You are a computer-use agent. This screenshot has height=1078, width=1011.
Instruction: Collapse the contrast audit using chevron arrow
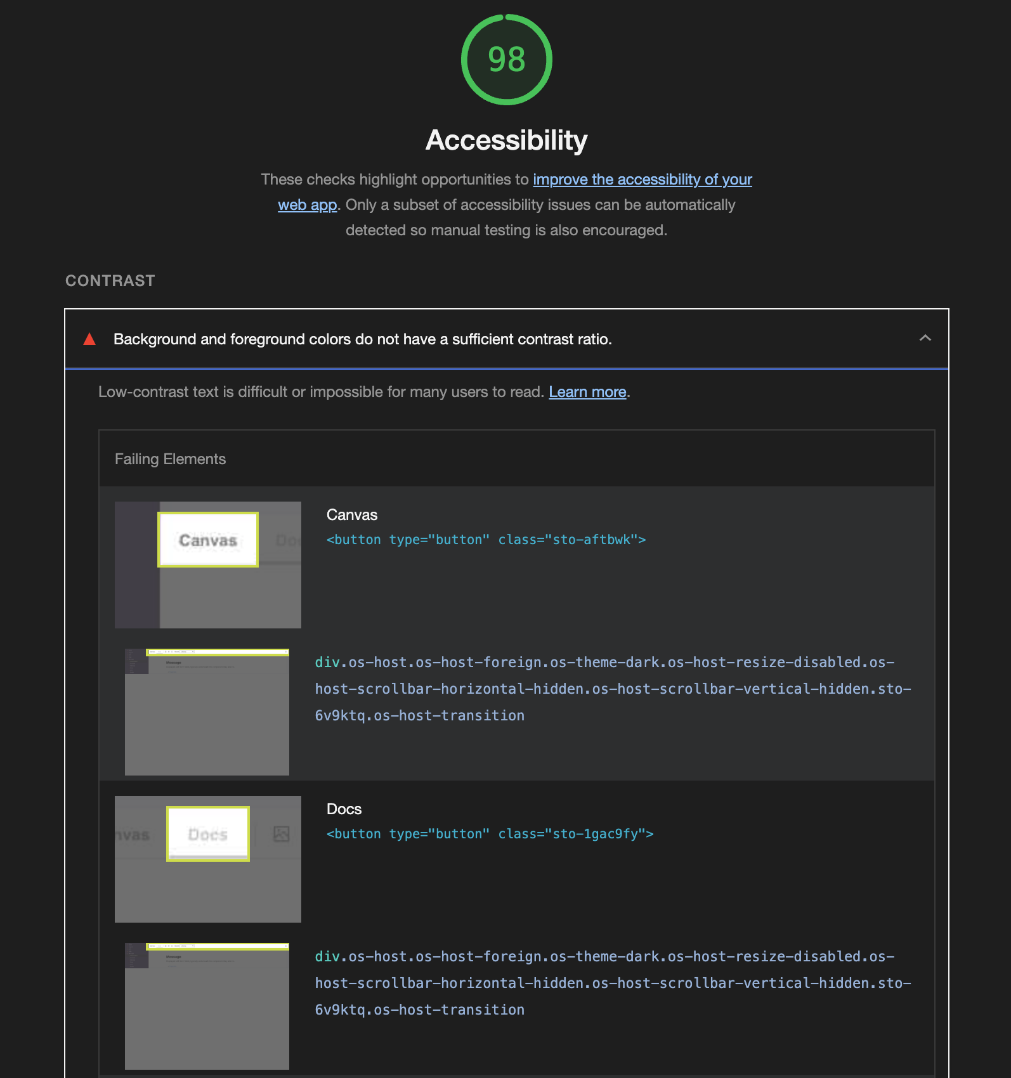click(x=925, y=338)
